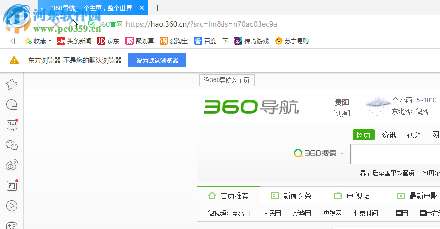Image resolution: width=440 pixels, height=229 pixels.
Task: Open video player sidebar icon
Action: coord(12,206)
